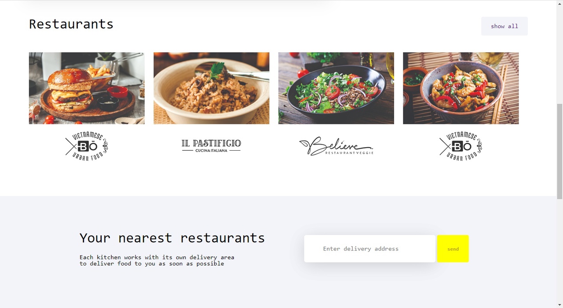This screenshot has width=563, height=308.
Task: Click the yellow send button
Action: point(453,249)
